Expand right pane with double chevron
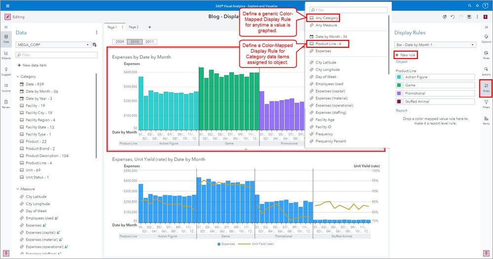Viewport: 493px width, 259px height. (487, 27)
